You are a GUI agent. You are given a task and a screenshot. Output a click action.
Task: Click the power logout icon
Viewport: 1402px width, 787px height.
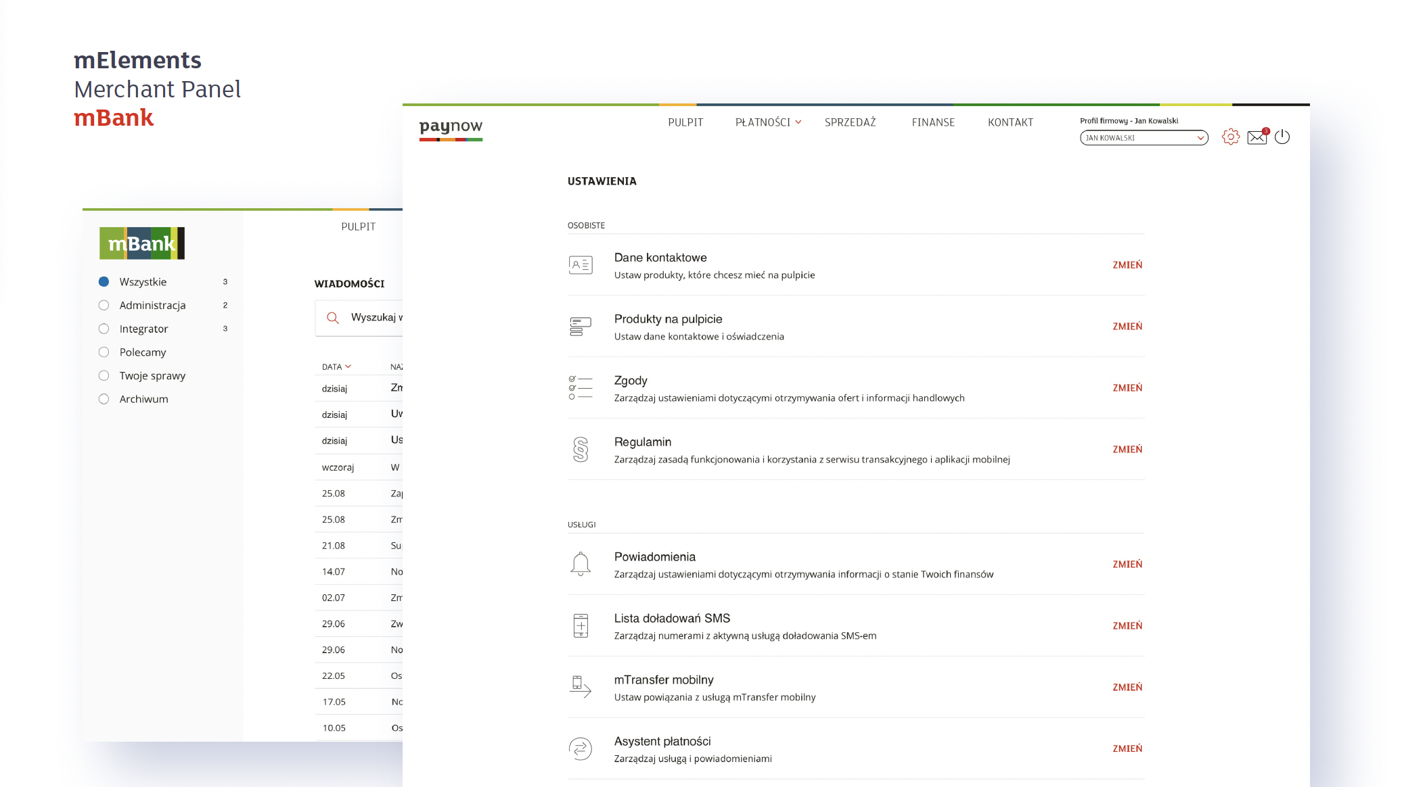(x=1282, y=137)
